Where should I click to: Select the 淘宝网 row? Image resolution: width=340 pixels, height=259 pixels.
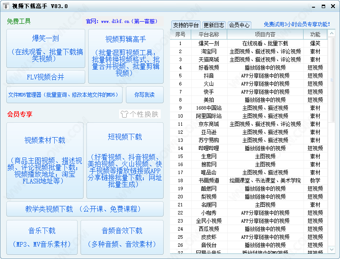tap(249, 51)
